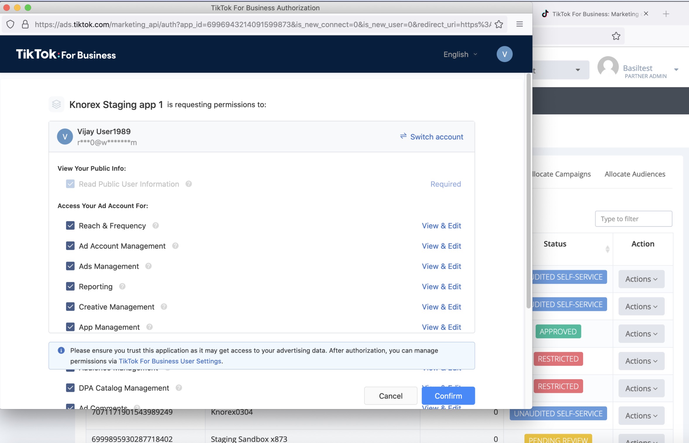This screenshot has width=689, height=443.
Task: Uncheck the Creative Management permission
Action: (x=70, y=307)
